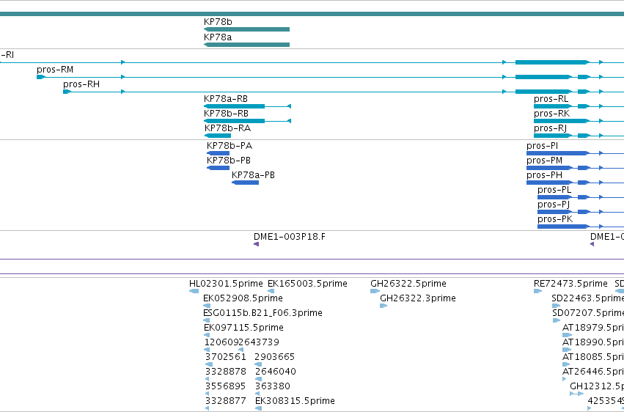Select the GH26322.3prime EST label
Viewport: 624px width, 412px height.
pyautogui.click(x=418, y=298)
